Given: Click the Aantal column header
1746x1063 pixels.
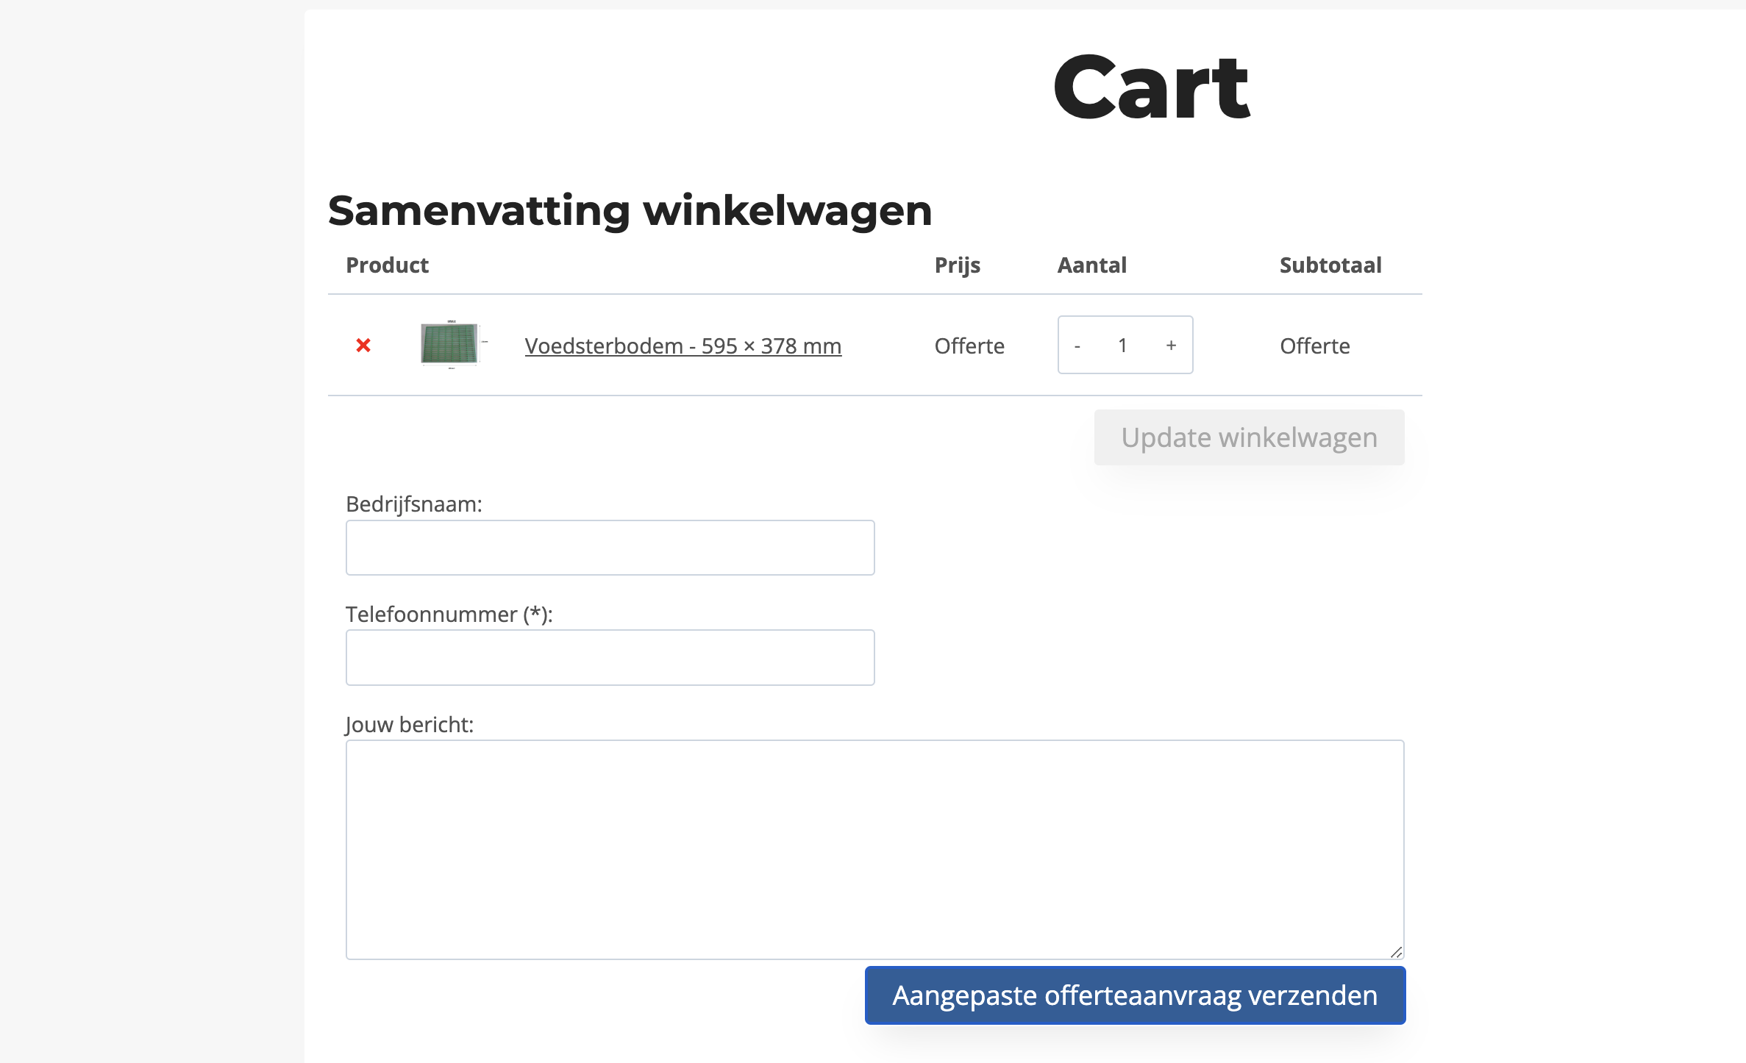Looking at the screenshot, I should [1091, 265].
